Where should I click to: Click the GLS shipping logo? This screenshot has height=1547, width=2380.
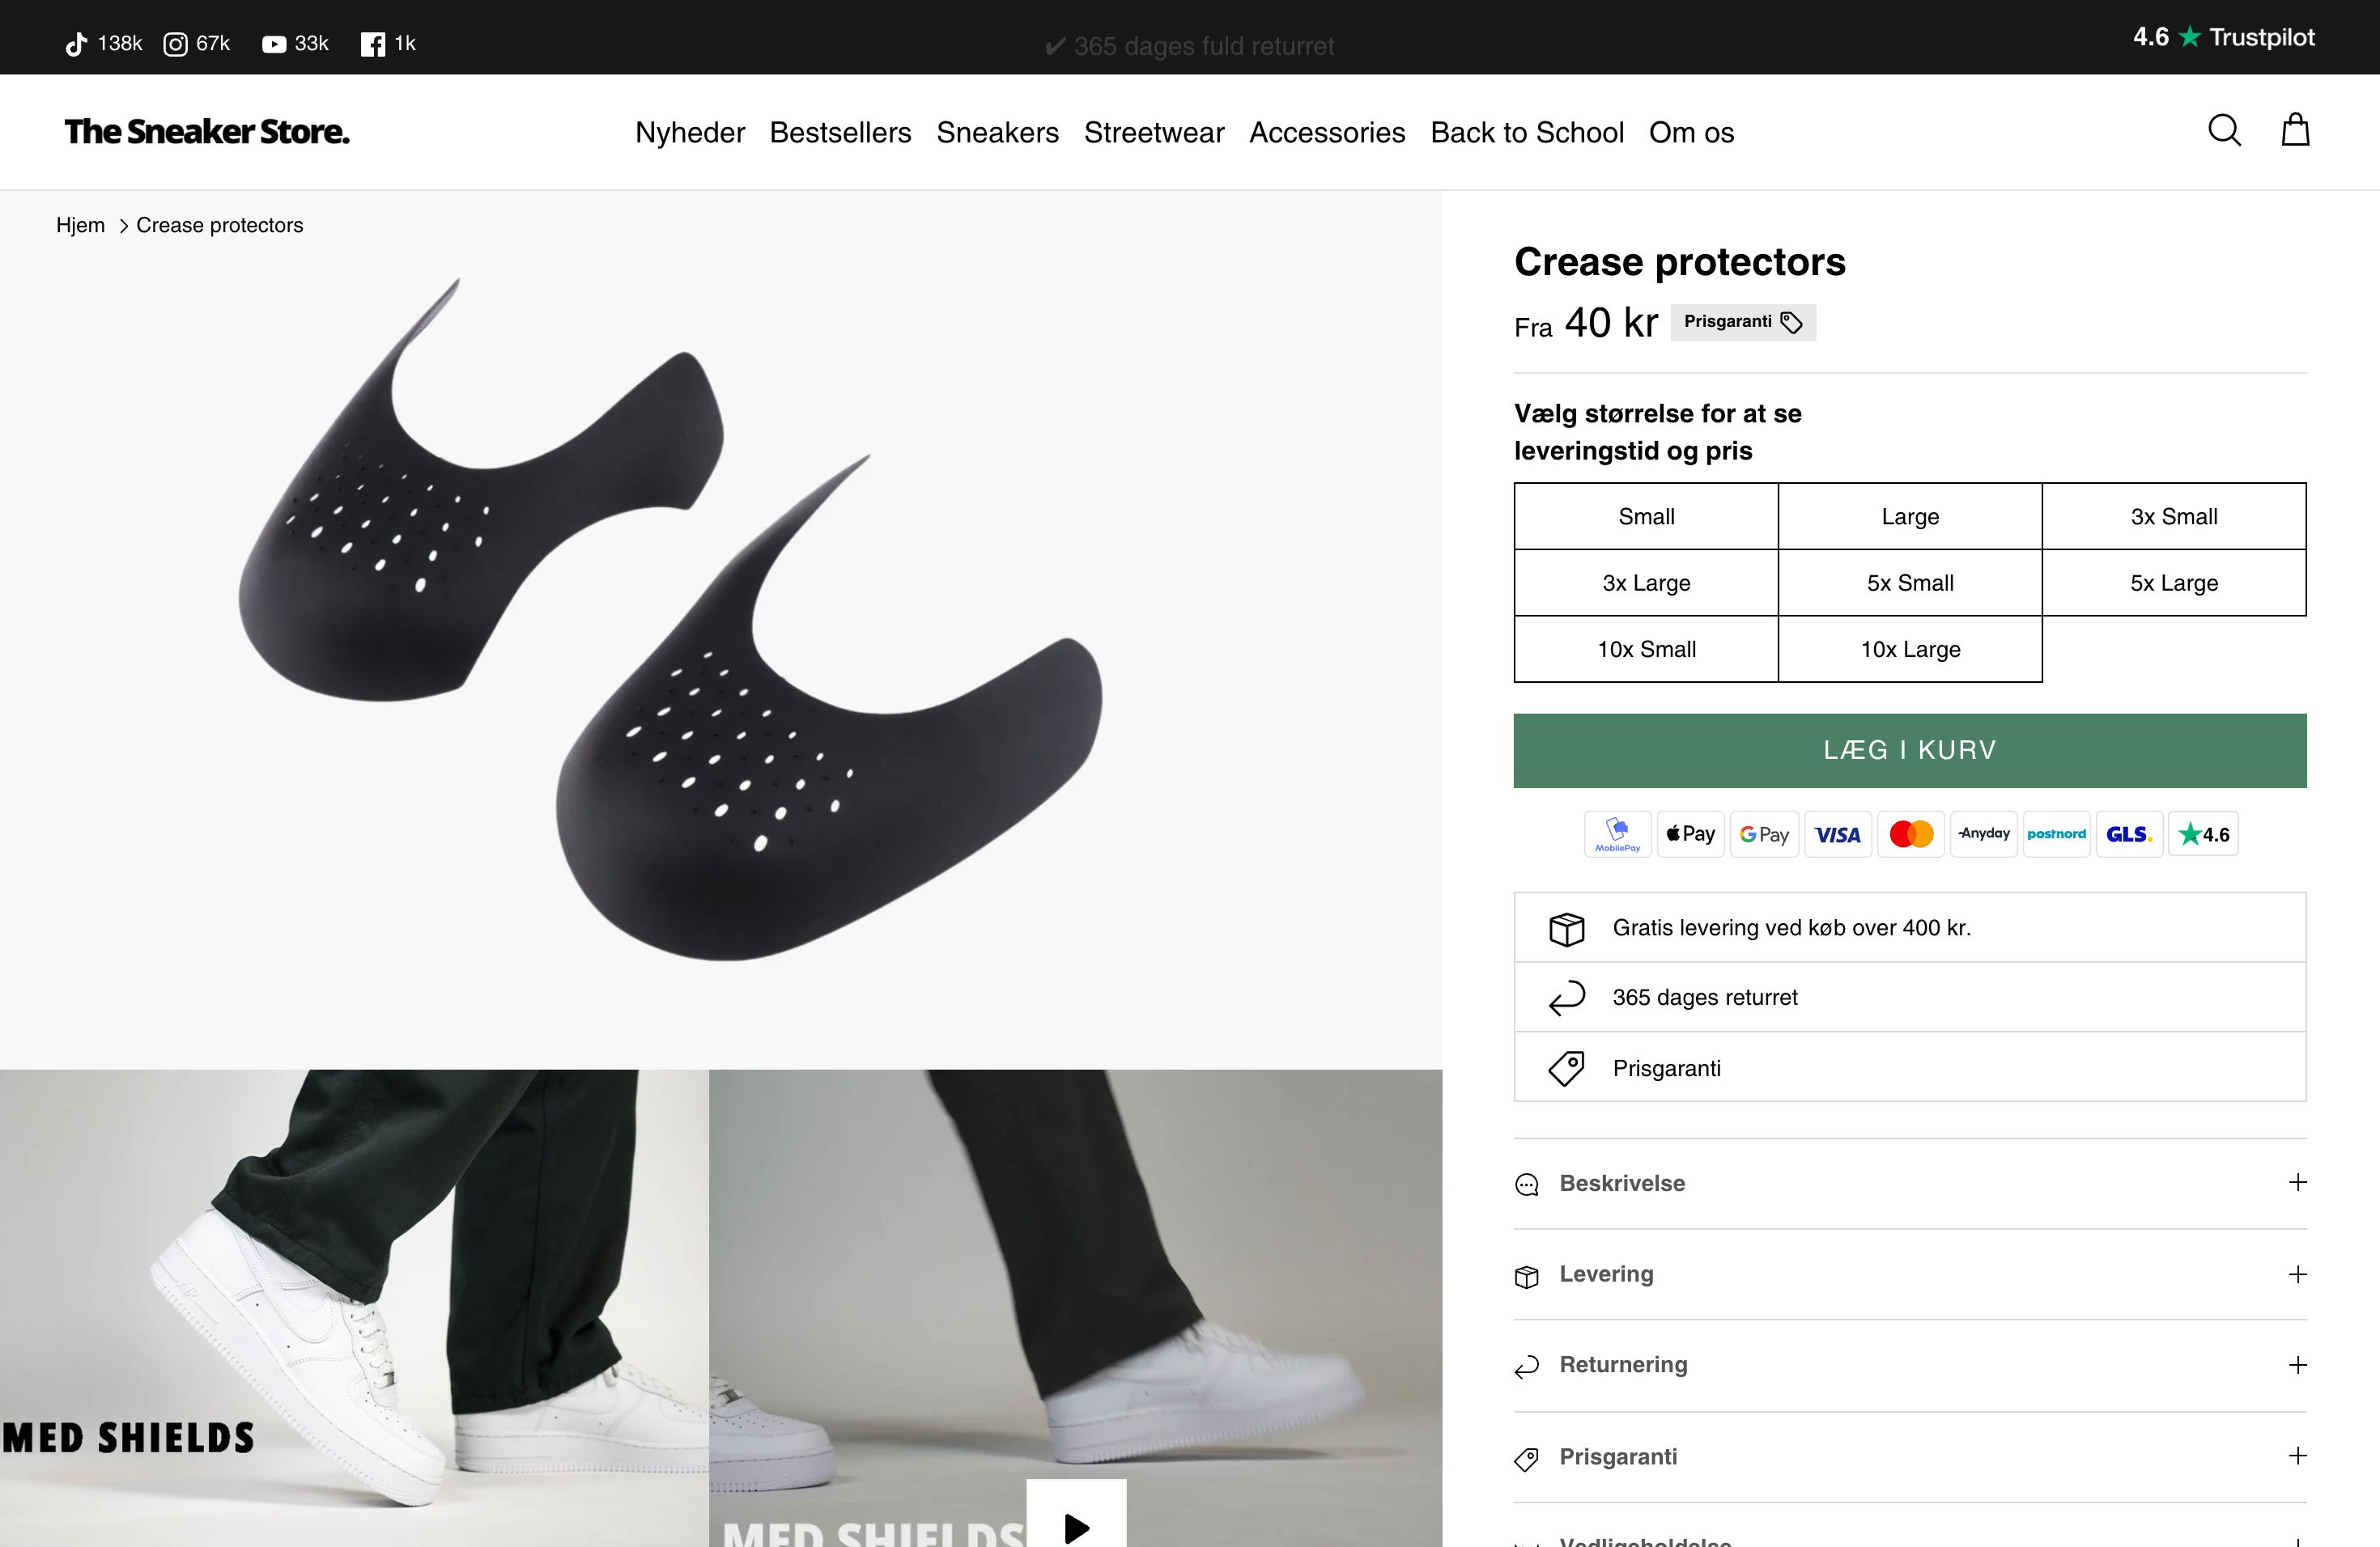coord(2129,833)
